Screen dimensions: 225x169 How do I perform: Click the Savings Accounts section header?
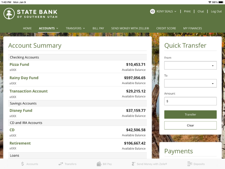tap(77, 103)
